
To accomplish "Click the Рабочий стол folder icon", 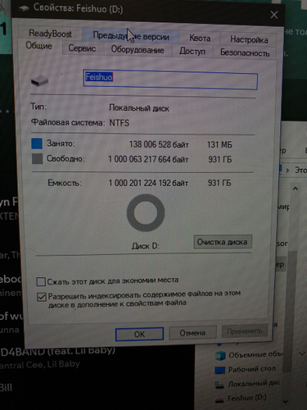I will (220, 370).
